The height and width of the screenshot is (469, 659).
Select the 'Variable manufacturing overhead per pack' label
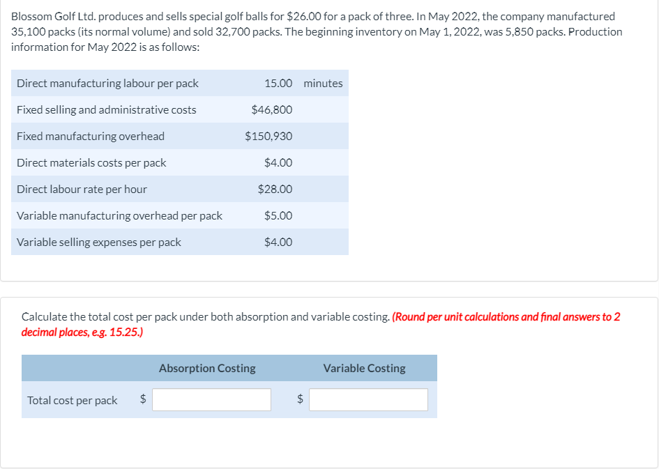point(119,215)
